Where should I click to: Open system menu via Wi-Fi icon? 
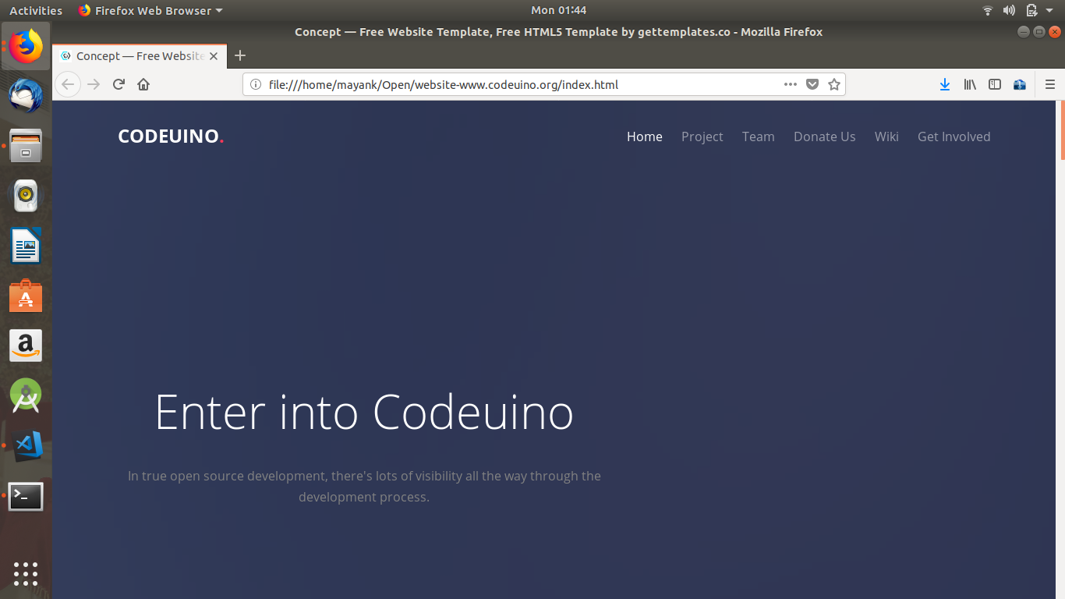coord(988,10)
